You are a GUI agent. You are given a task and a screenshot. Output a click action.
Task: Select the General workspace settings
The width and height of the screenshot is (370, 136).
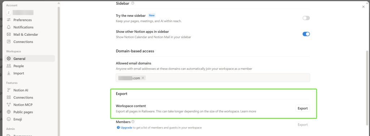[30, 59]
